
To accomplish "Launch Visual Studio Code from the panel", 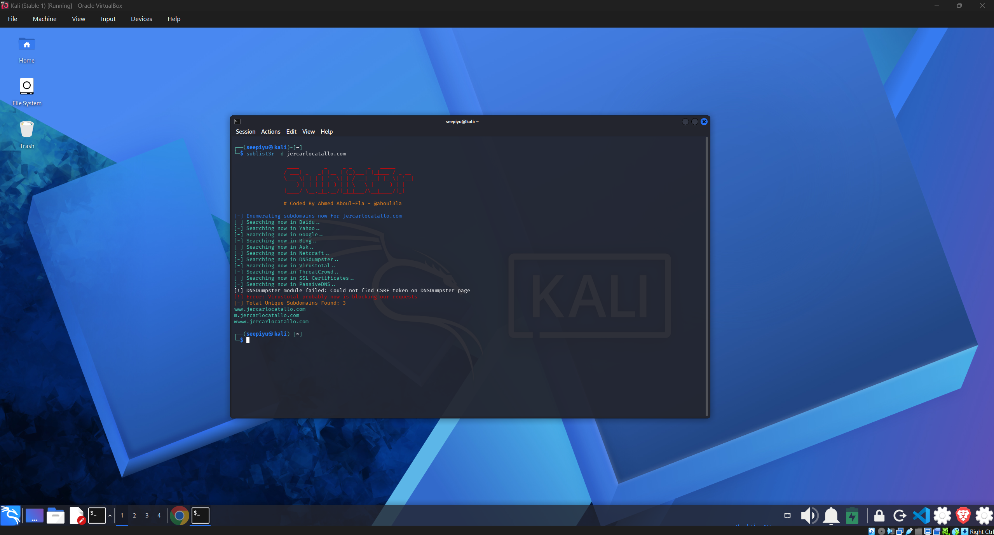I will coord(921,516).
